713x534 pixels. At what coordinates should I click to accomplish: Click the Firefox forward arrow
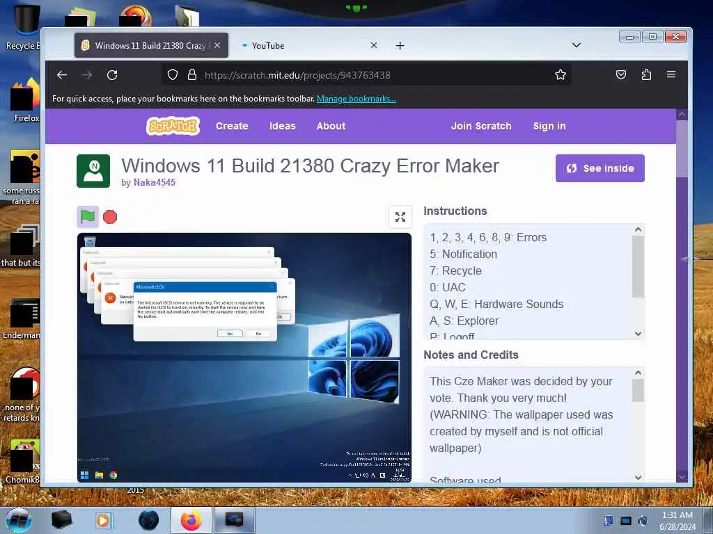click(x=87, y=75)
